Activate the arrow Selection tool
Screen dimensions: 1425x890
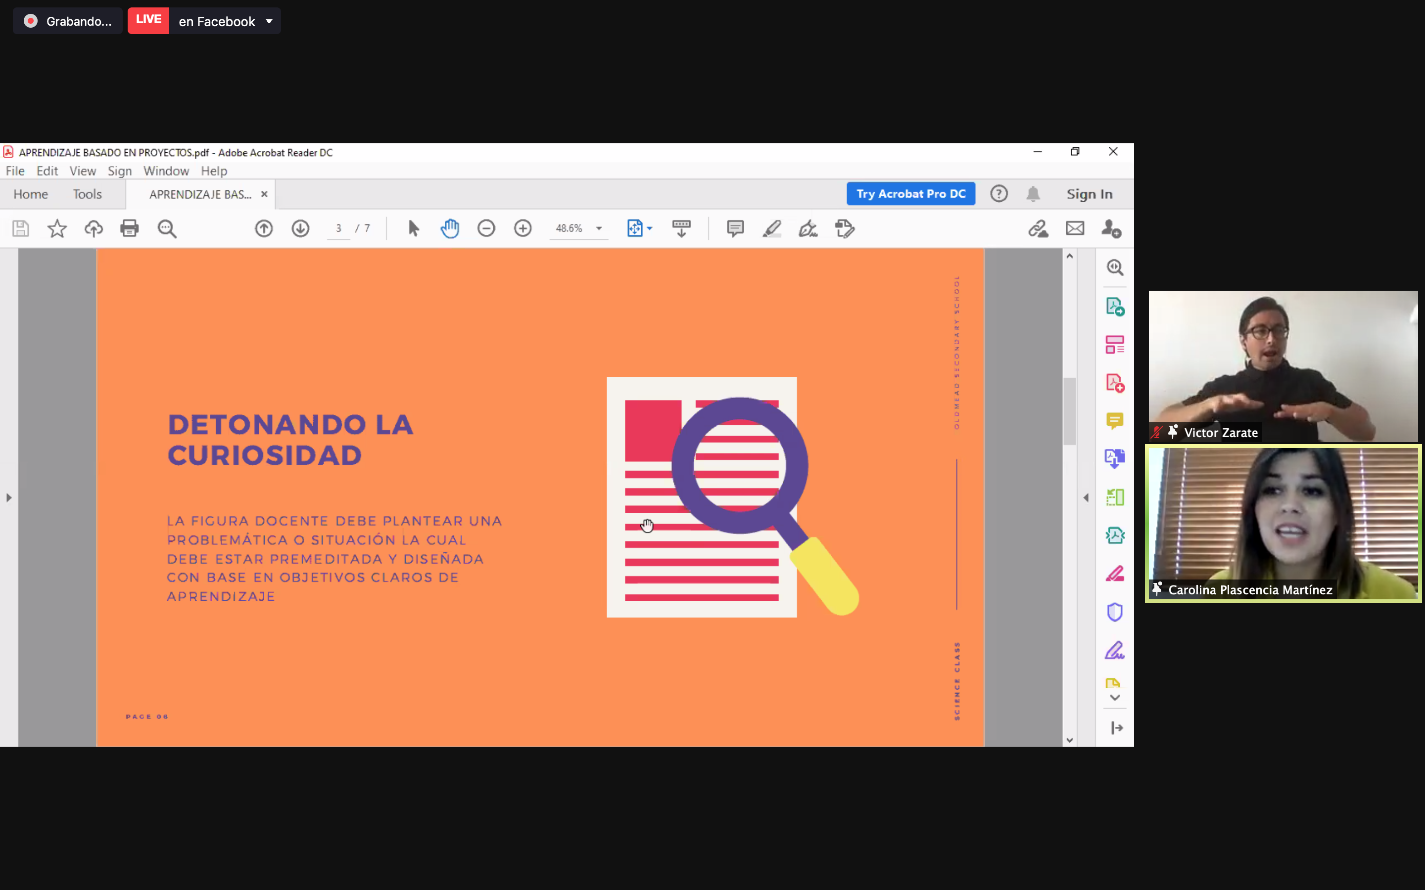413,228
